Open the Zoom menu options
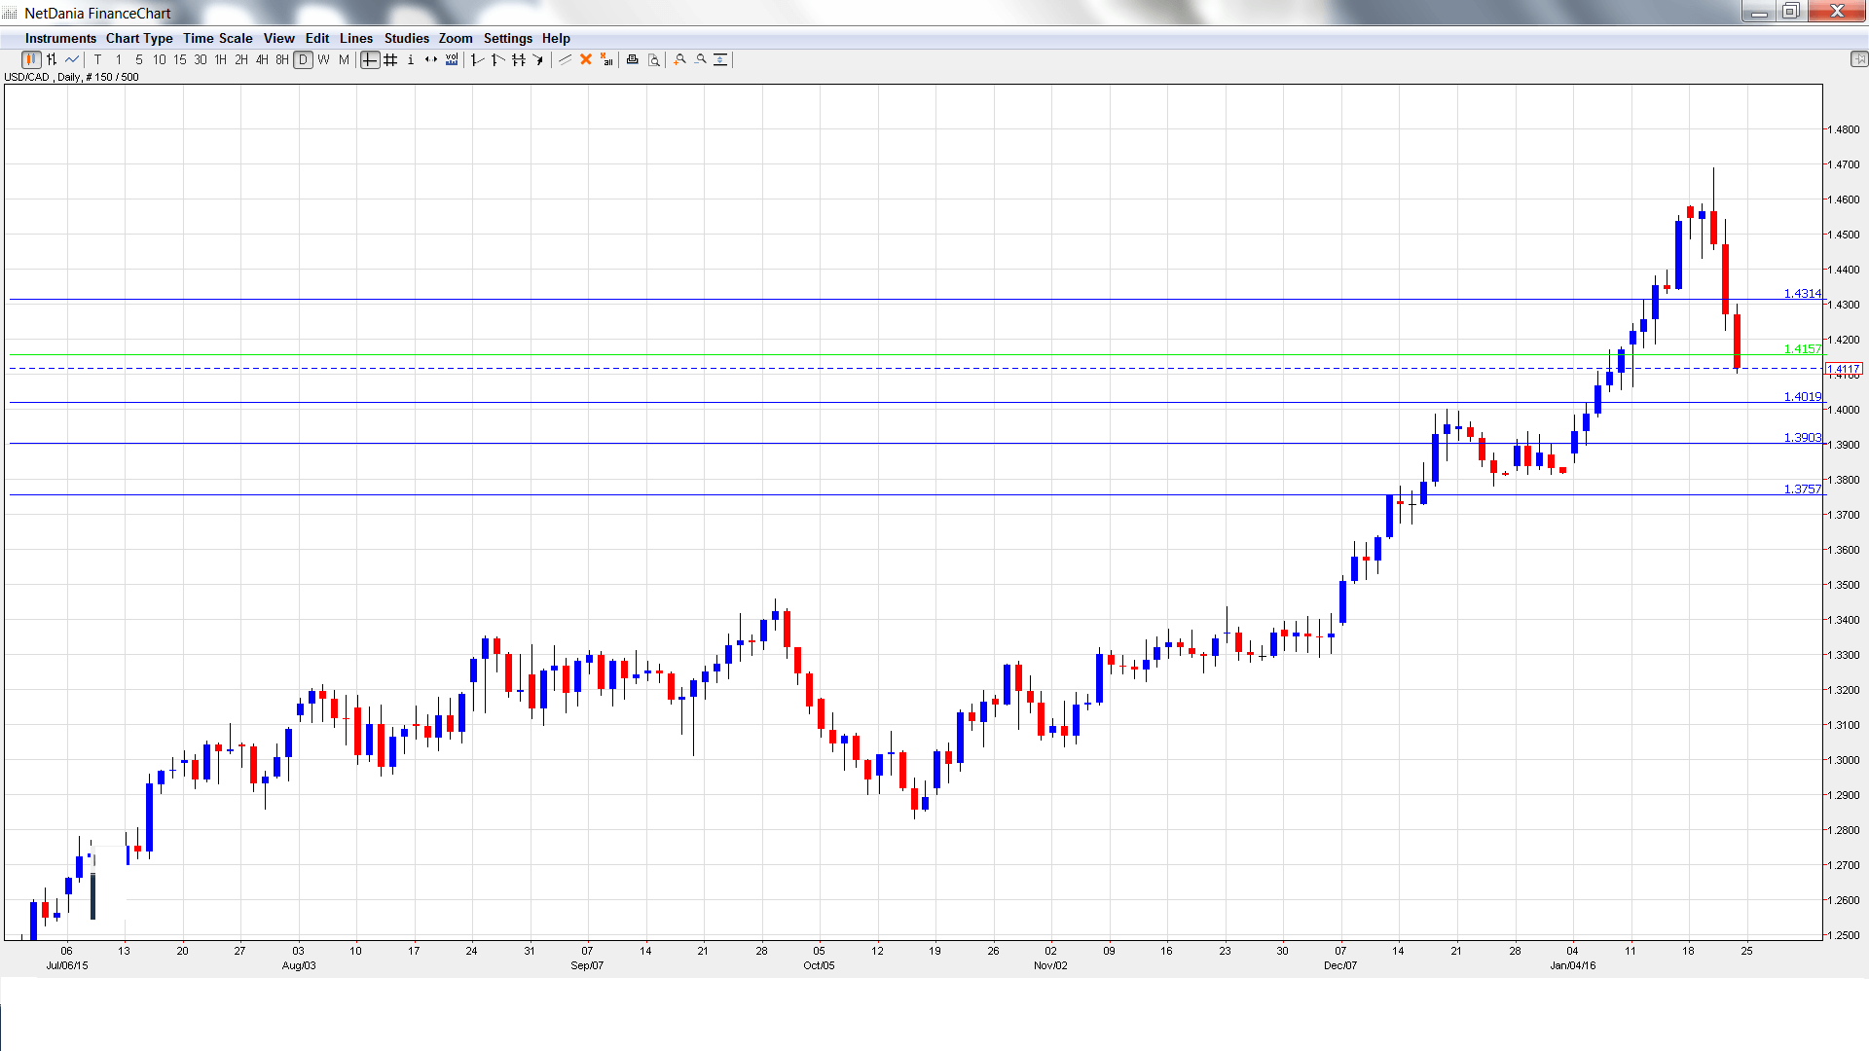The image size is (1869, 1051). click(455, 39)
